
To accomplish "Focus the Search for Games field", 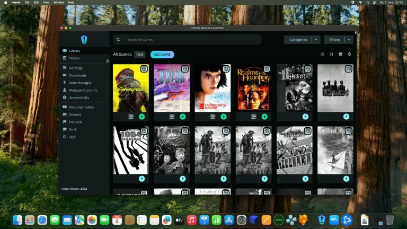I will pyautogui.click(x=187, y=40).
